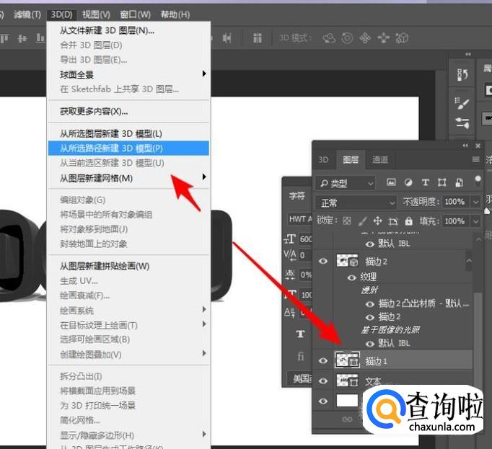Open the 视图(V) menu
Screen dimensions: 492x449
click(x=96, y=14)
